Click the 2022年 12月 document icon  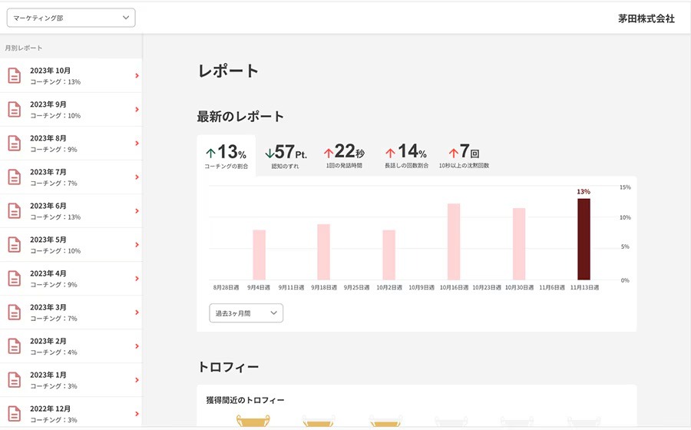(14, 414)
